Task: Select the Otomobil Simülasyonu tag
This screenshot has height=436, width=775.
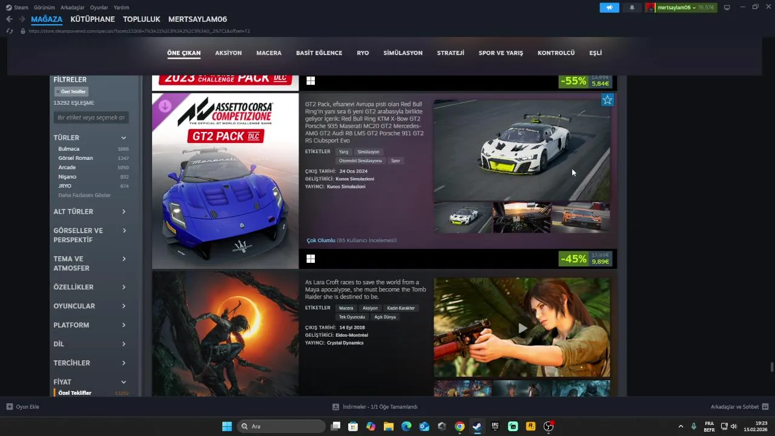Action: coord(360,161)
